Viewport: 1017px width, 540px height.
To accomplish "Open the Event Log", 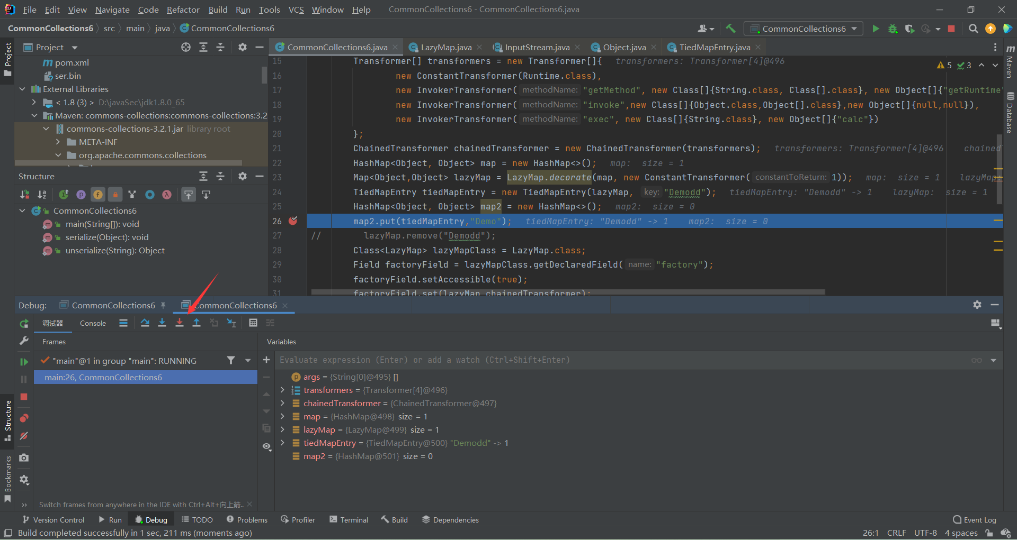I will click(x=975, y=520).
